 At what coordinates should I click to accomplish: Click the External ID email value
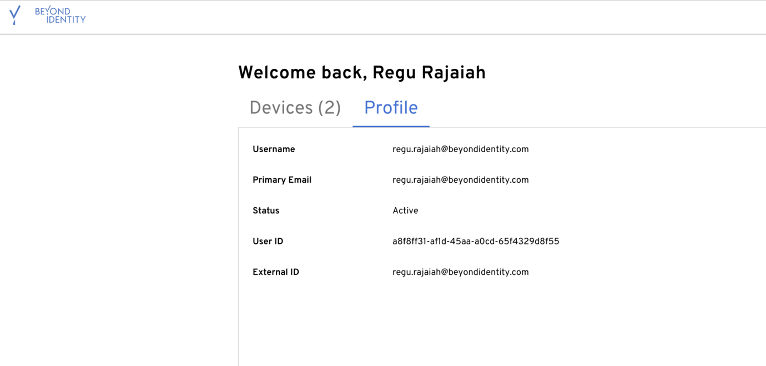460,272
